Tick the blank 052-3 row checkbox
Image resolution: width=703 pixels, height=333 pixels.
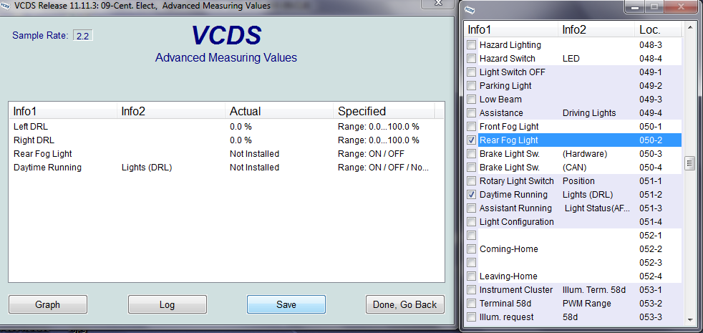[471, 263]
